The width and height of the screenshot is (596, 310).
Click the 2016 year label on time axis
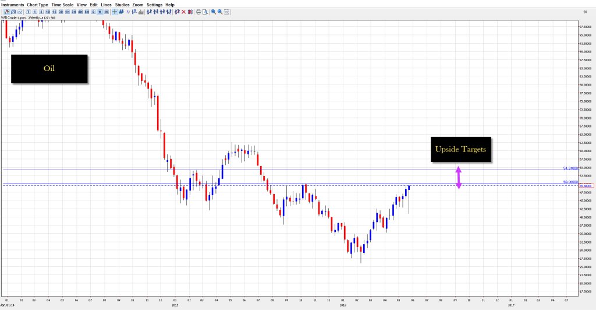(x=343, y=305)
